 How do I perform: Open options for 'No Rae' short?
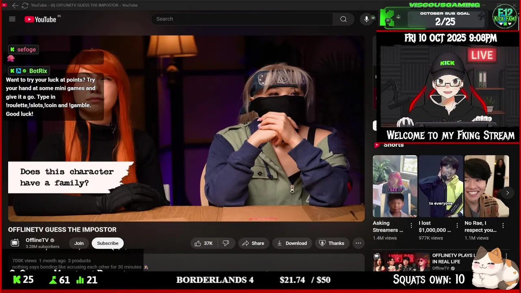click(x=503, y=225)
